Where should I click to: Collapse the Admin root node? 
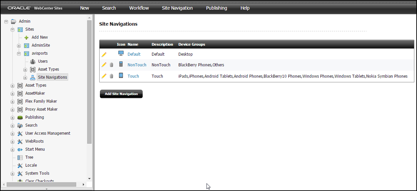pos(6,22)
